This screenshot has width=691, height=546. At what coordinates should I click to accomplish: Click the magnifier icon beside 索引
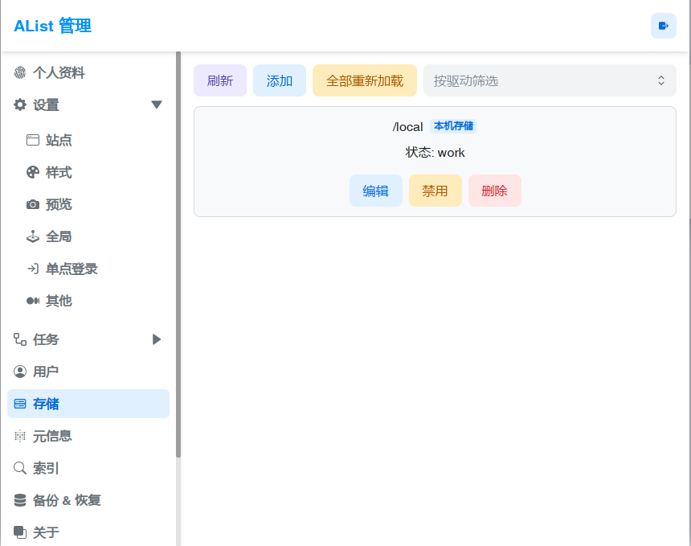point(20,468)
